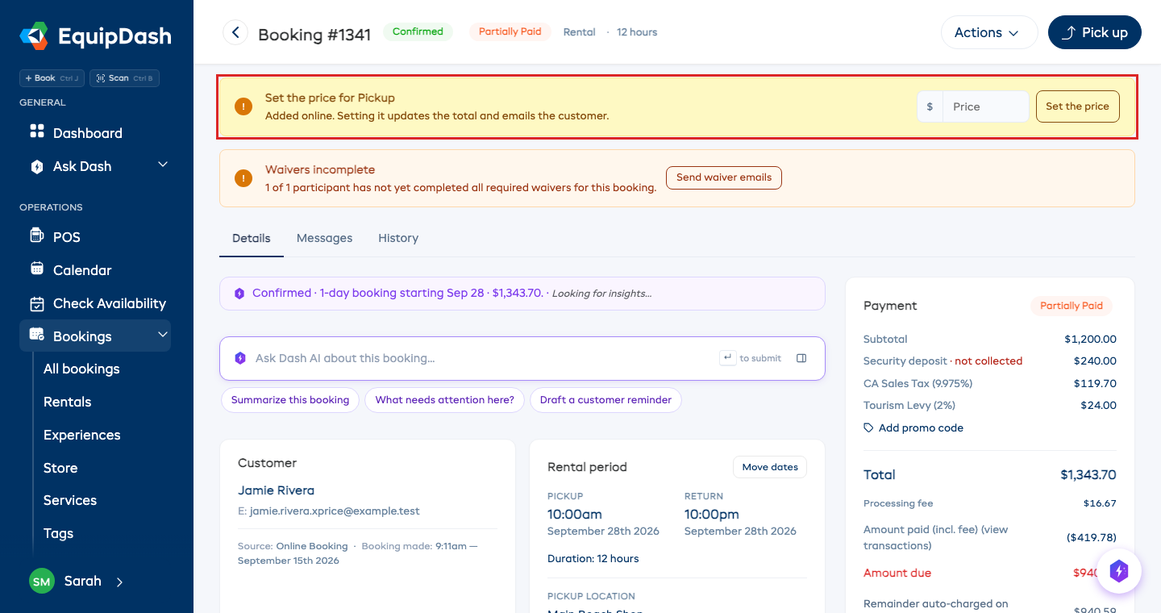
Task: Click the hexagon icon in the Confirmed insight bar
Action: point(239,294)
